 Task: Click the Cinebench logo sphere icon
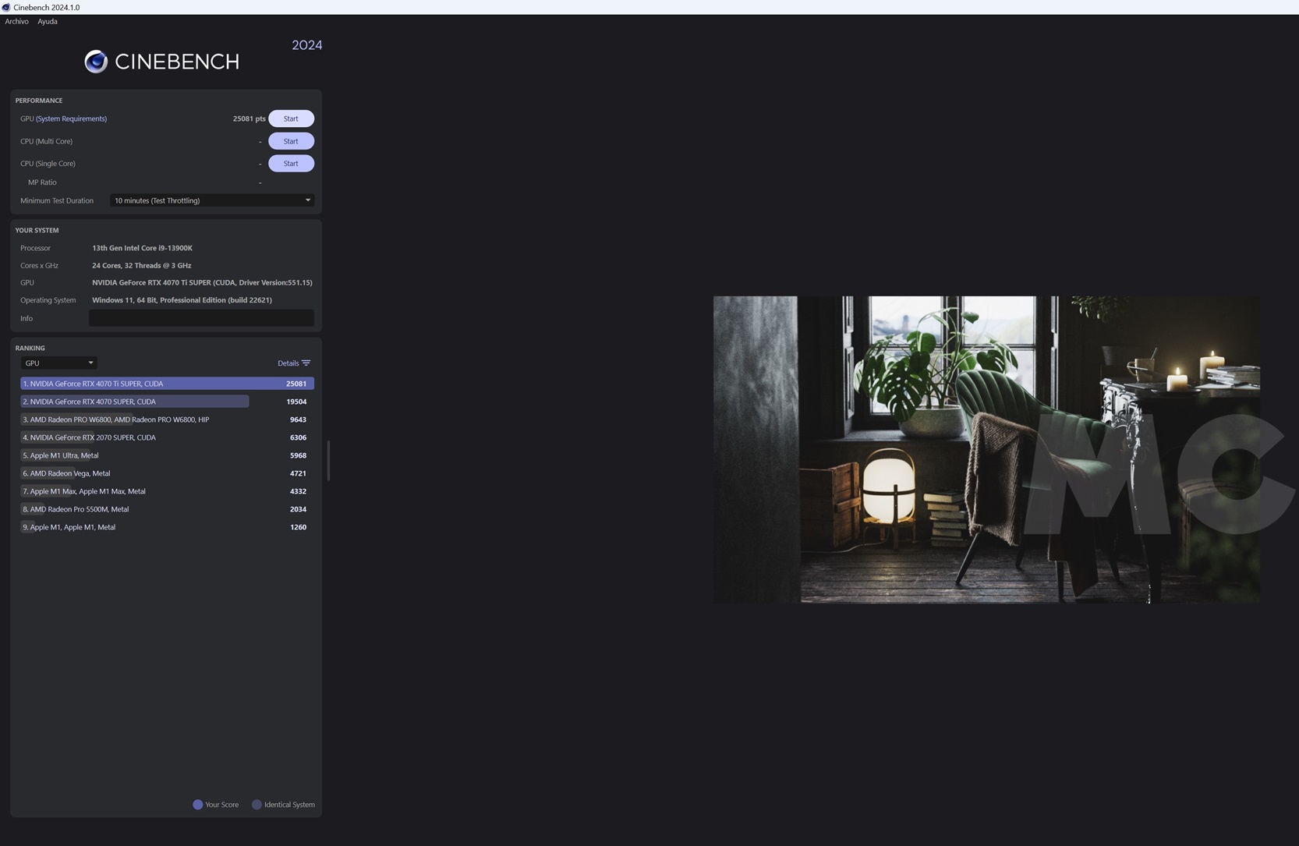click(96, 62)
